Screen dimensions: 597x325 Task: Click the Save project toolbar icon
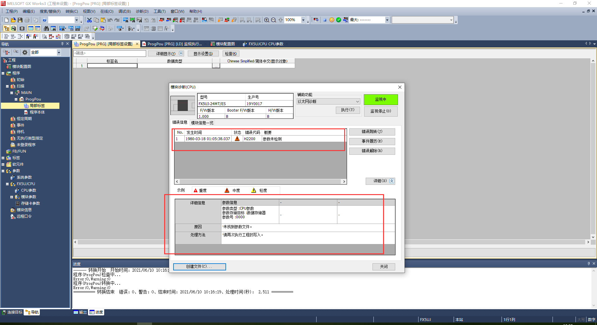click(x=20, y=20)
